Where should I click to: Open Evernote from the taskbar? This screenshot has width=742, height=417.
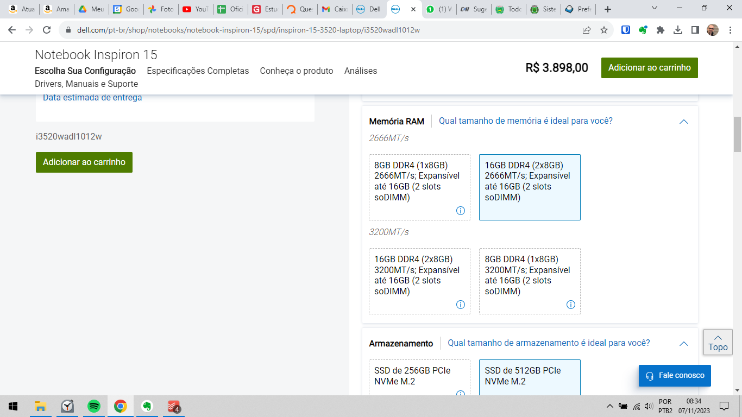147,406
